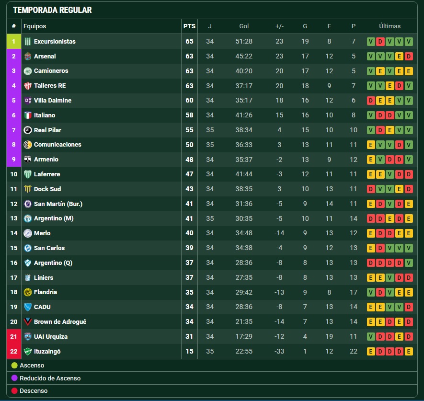
Task: Click the Flandria yellow crest icon
Action: click(x=28, y=292)
